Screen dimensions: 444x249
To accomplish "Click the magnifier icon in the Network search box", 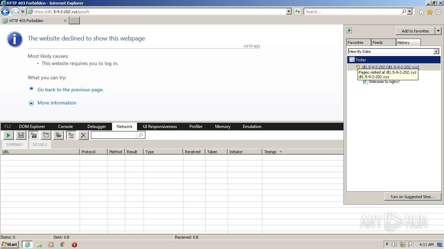I will click(140, 135).
